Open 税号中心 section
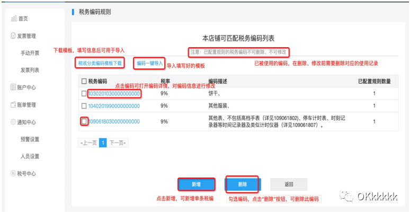Viewport: 410px width, 213px height. [26, 173]
